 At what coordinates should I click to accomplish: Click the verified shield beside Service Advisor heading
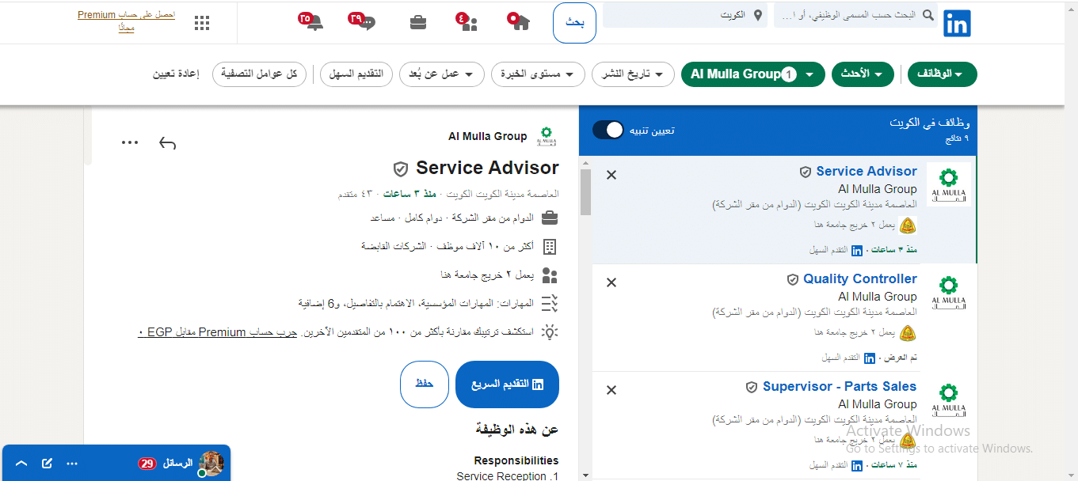point(401,169)
